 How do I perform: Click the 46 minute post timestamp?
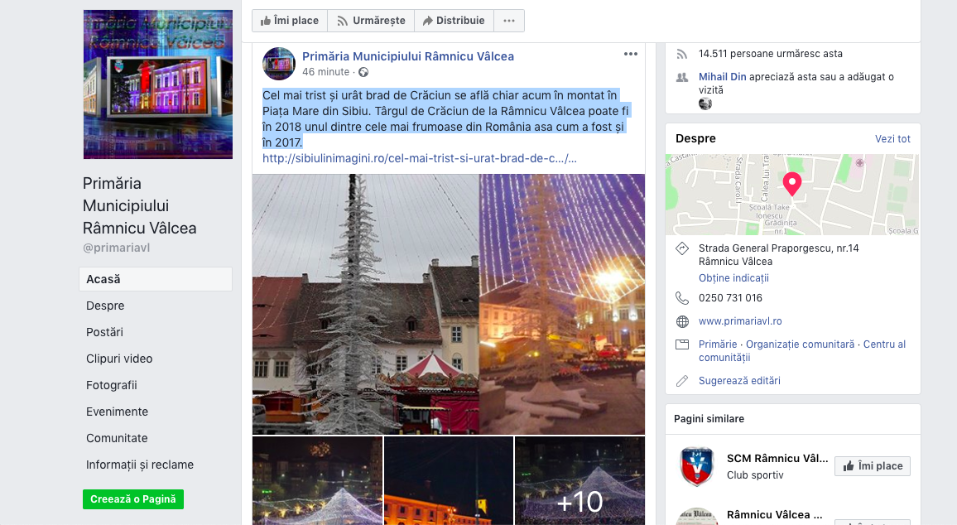click(326, 72)
